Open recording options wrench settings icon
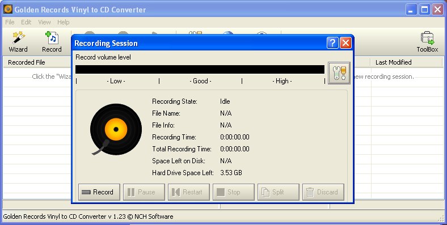Image resolution: width=447 pixels, height=225 pixels. [x=339, y=73]
